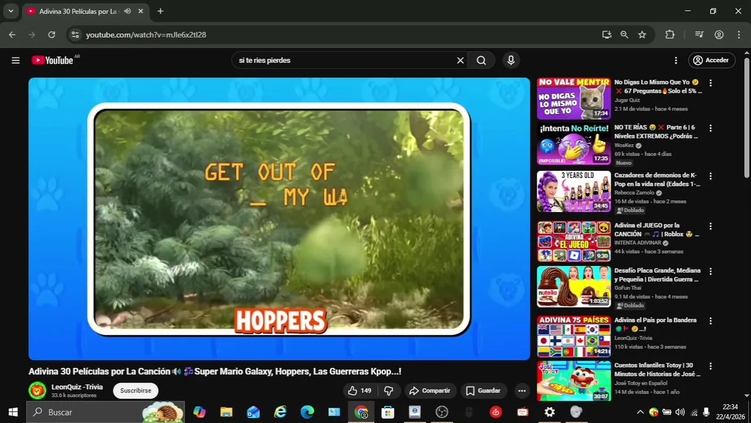Screen dimensions: 751x423
Task: Save the video with Guardar
Action: tap(483, 391)
